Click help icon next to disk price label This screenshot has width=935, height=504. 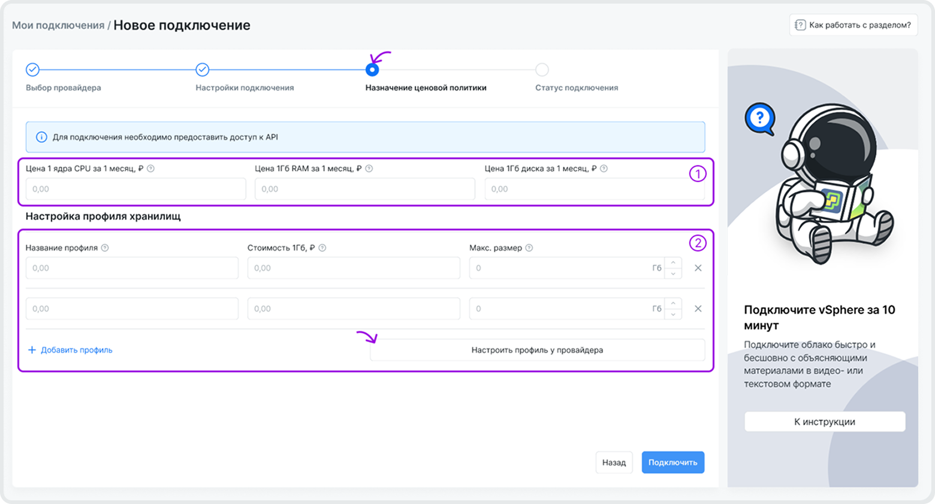tap(604, 169)
